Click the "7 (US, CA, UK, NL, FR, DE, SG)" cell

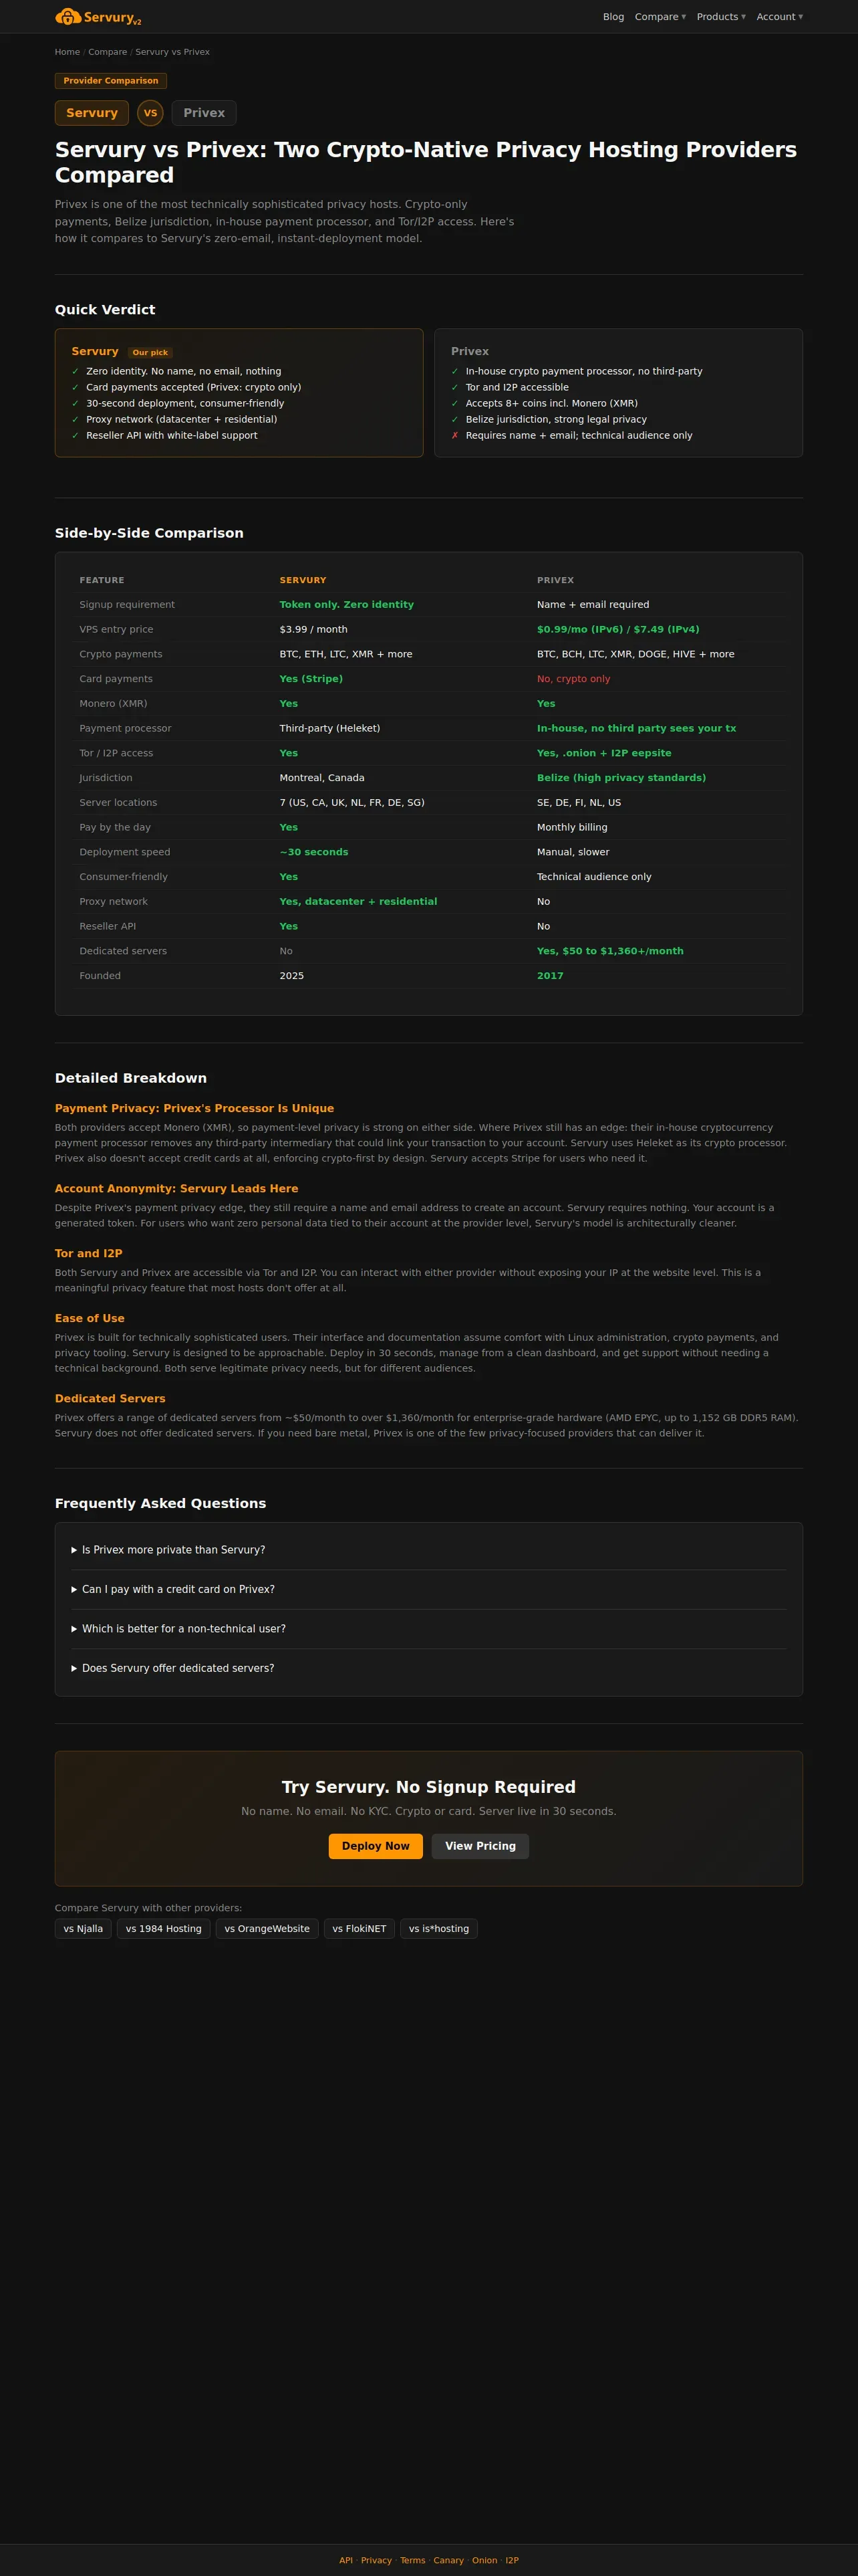click(x=351, y=803)
